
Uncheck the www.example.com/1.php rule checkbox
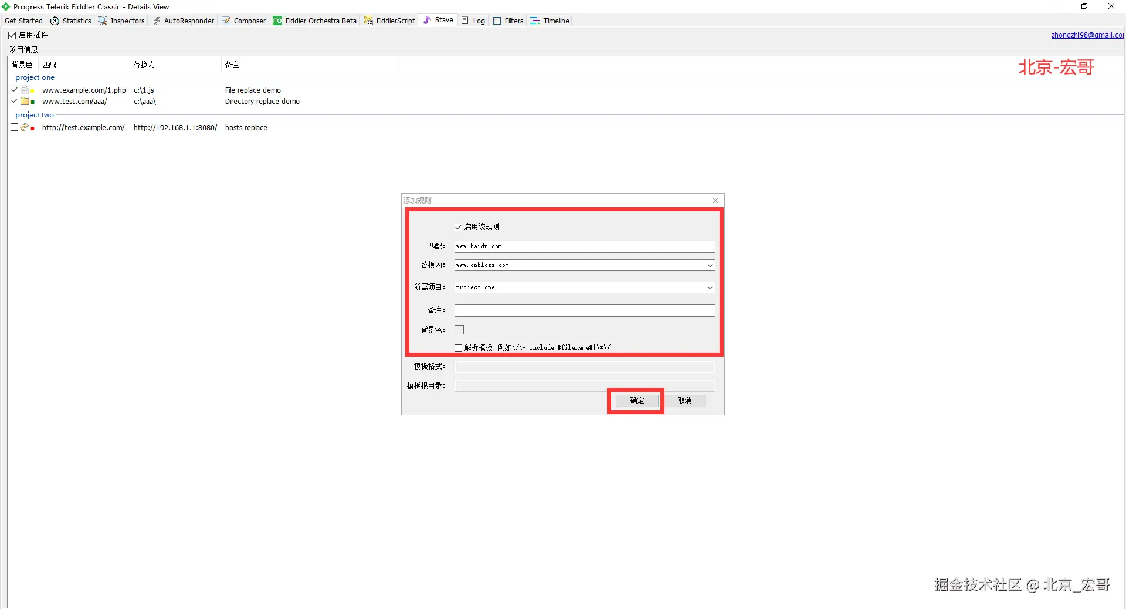(x=15, y=90)
